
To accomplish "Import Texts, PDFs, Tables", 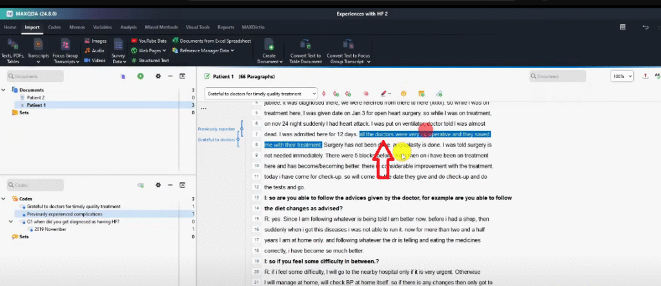I will pos(13,50).
